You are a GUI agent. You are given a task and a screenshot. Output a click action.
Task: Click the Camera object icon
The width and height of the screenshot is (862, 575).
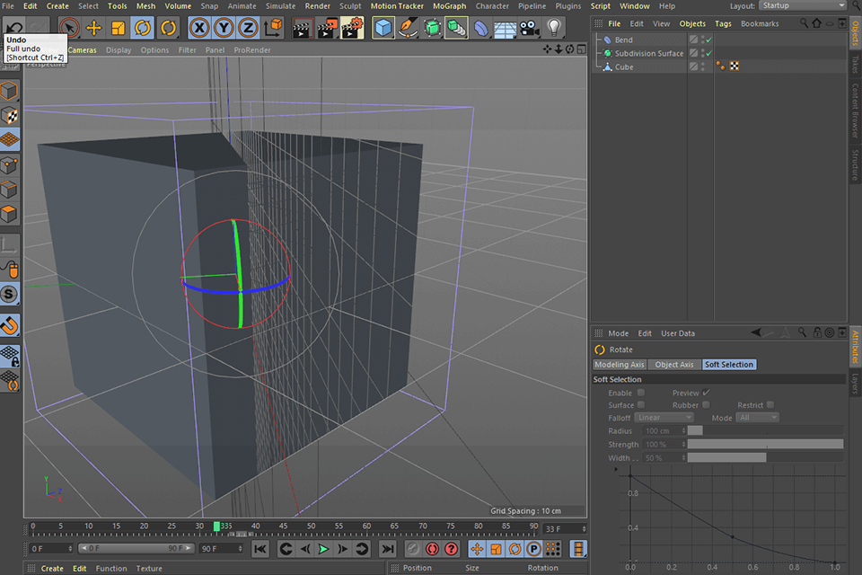pyautogui.click(x=530, y=28)
